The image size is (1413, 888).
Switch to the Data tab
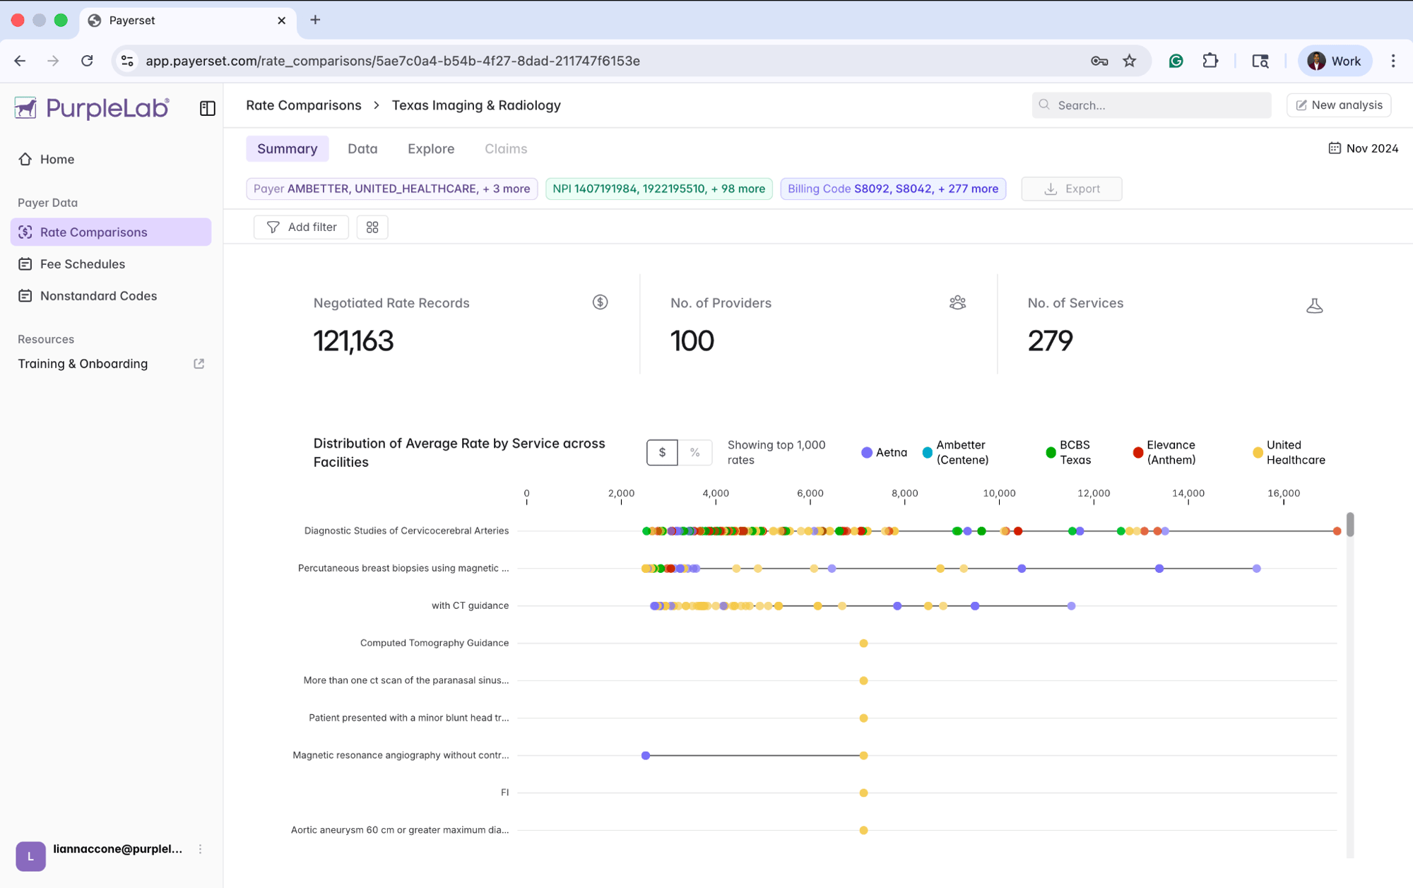click(362, 148)
